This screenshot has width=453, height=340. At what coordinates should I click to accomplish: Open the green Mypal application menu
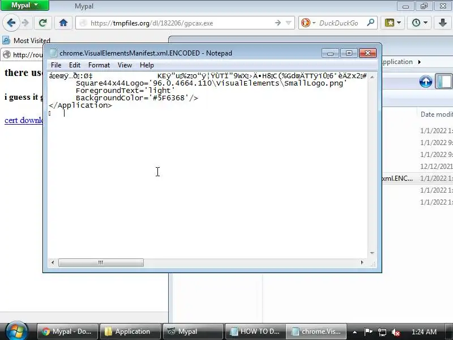pyautogui.click(x=25, y=5)
